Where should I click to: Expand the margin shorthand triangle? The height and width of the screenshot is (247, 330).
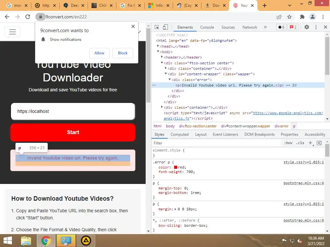(176, 209)
